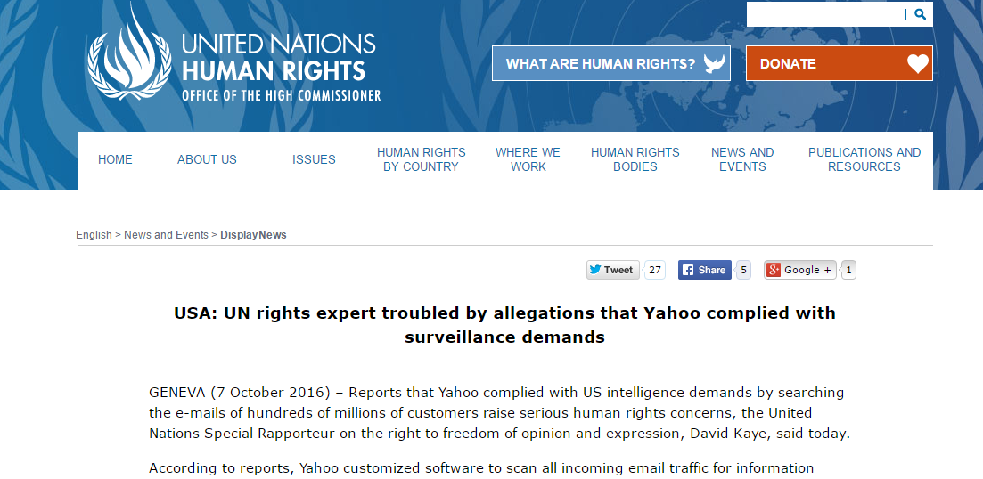The height and width of the screenshot is (479, 983).
Task: Click the English breadcrumb link
Action: tap(94, 235)
